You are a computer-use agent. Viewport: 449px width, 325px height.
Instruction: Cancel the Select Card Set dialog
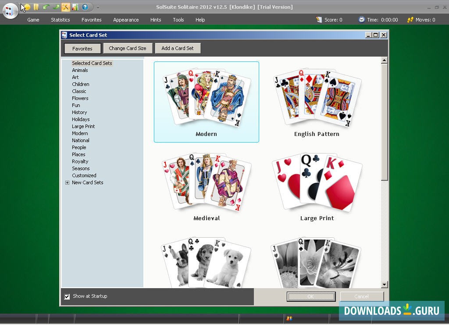362,296
